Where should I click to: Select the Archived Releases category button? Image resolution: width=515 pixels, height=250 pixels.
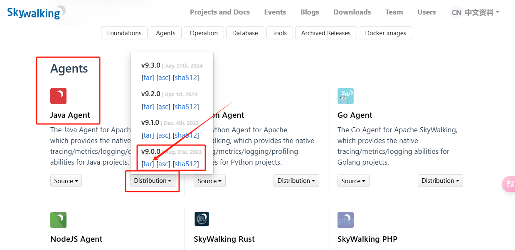tap(326, 33)
